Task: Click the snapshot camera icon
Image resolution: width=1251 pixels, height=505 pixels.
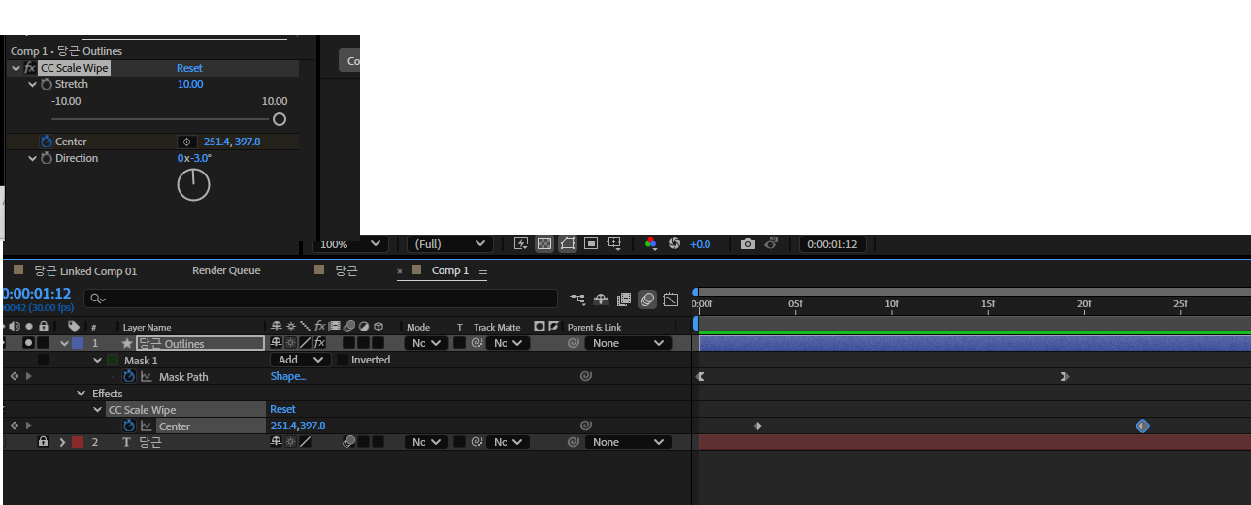Action: click(747, 244)
